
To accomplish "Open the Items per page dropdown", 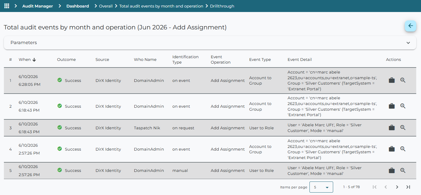I will point(321,187).
